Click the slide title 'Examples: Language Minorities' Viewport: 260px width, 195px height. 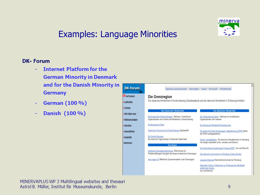click(x=118, y=34)
